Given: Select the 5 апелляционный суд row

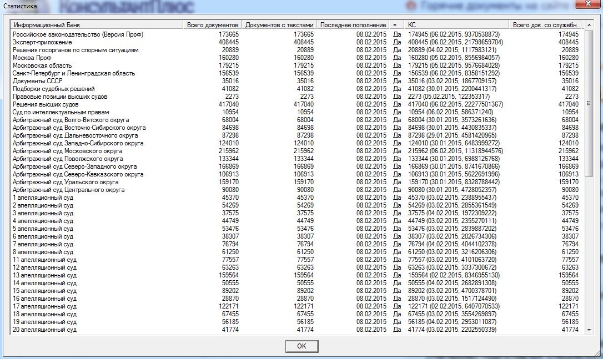Looking at the screenshot, I should (296, 228).
